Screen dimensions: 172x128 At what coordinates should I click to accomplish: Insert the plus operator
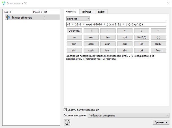tap(91, 31)
